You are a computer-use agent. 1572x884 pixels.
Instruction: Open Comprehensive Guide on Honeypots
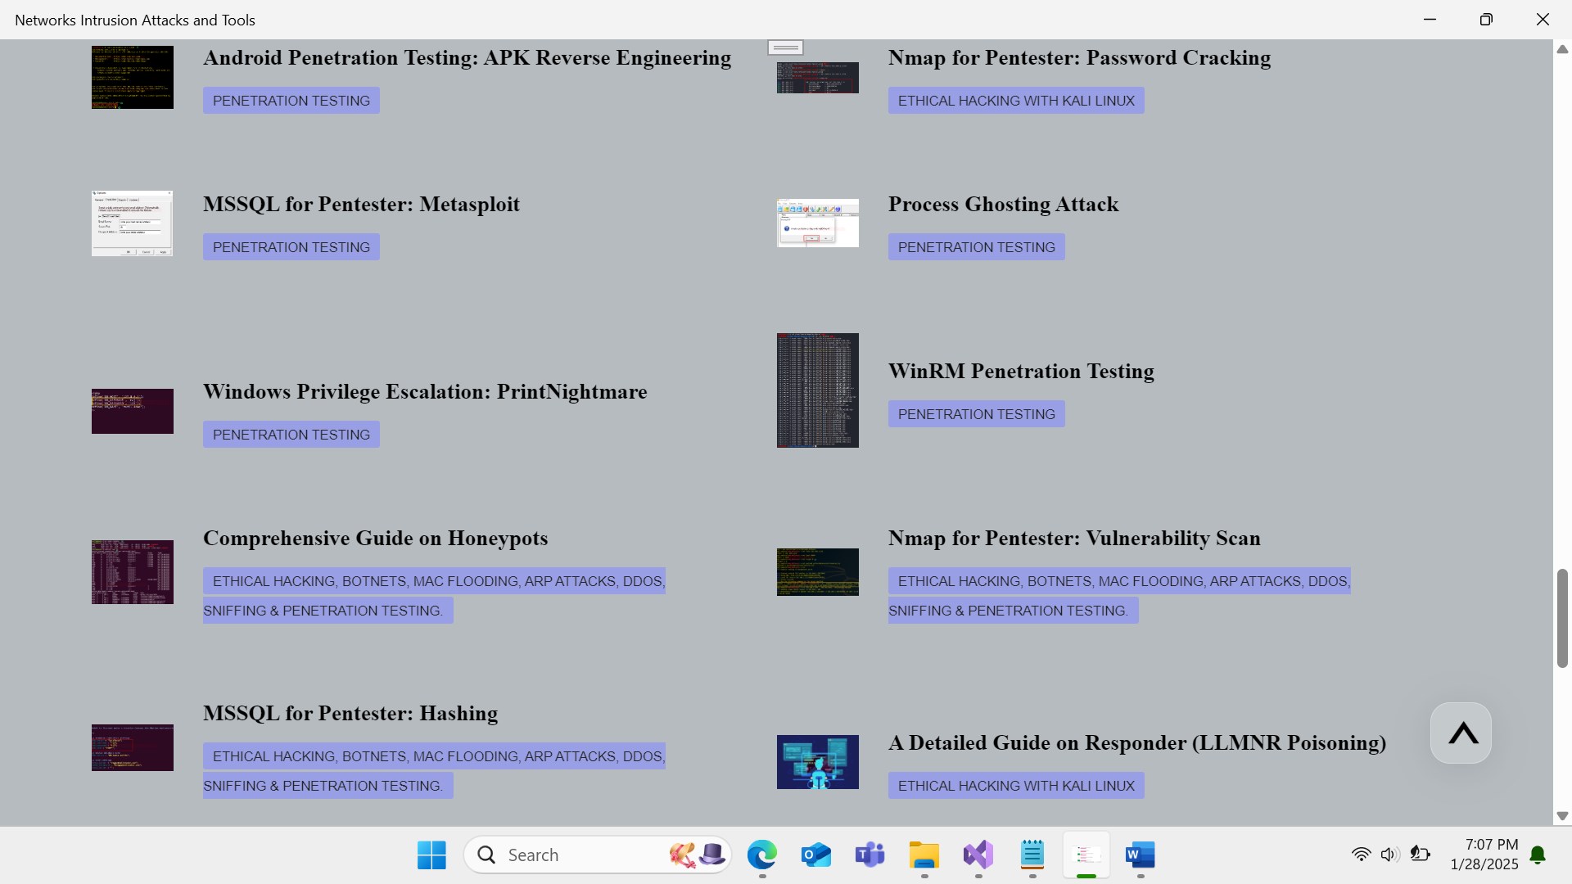(x=375, y=538)
